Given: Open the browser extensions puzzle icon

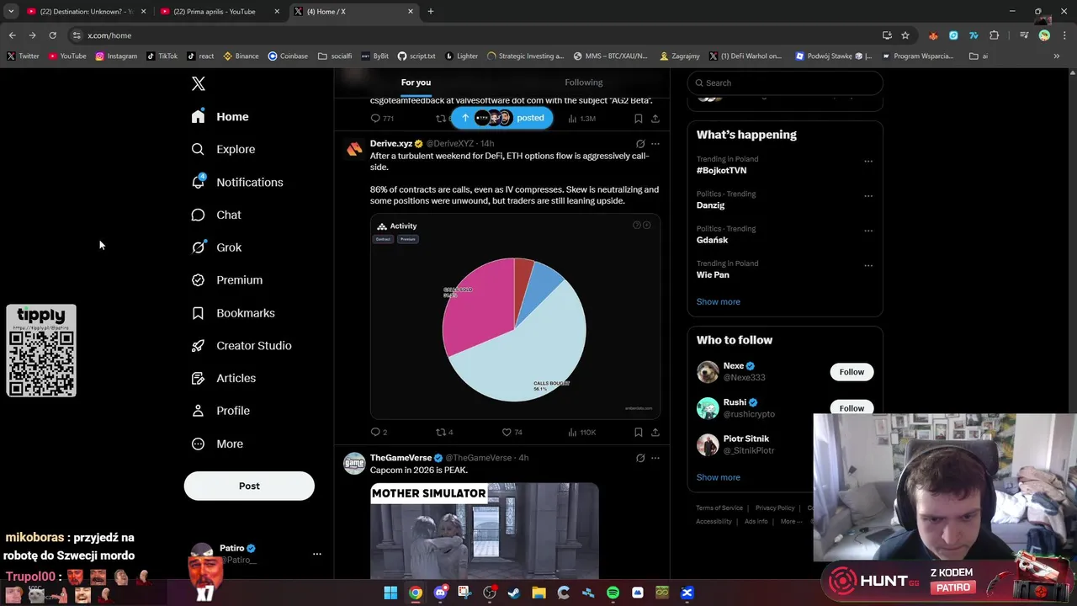Looking at the screenshot, I should (x=994, y=35).
